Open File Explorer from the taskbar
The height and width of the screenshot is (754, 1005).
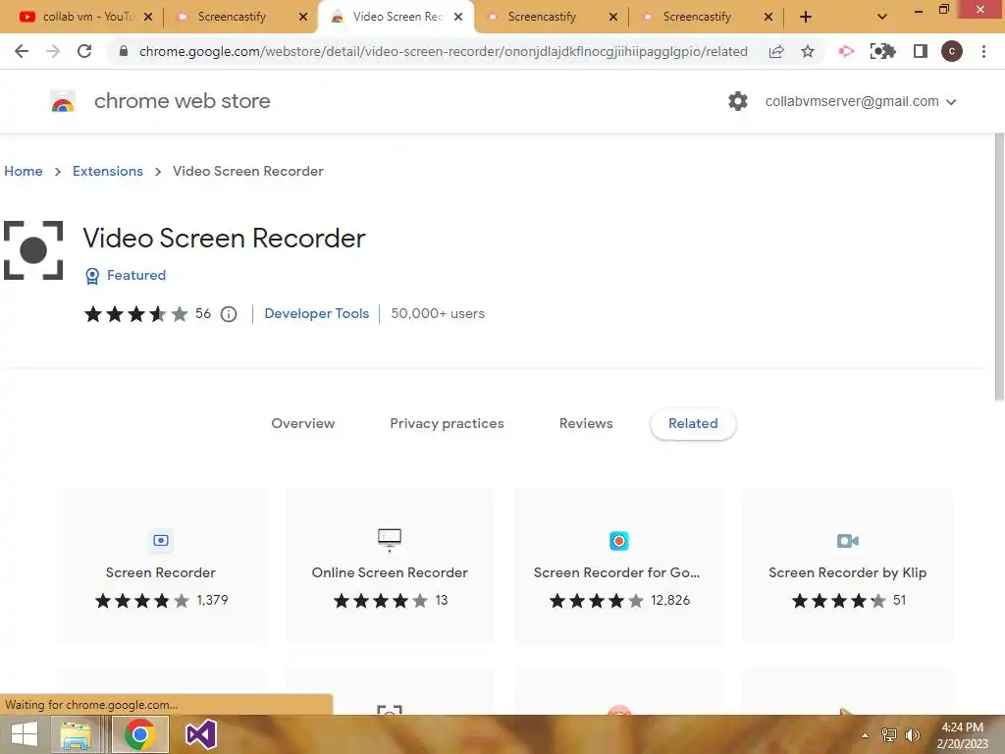coord(76,734)
